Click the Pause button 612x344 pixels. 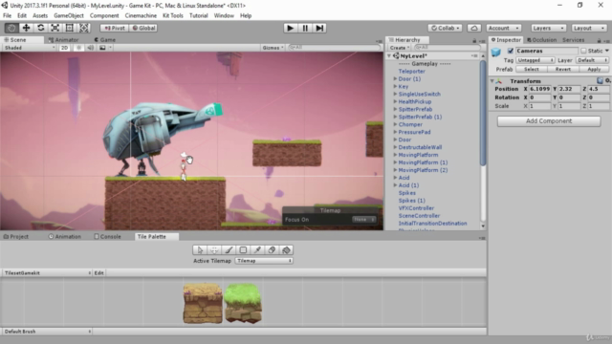point(305,28)
